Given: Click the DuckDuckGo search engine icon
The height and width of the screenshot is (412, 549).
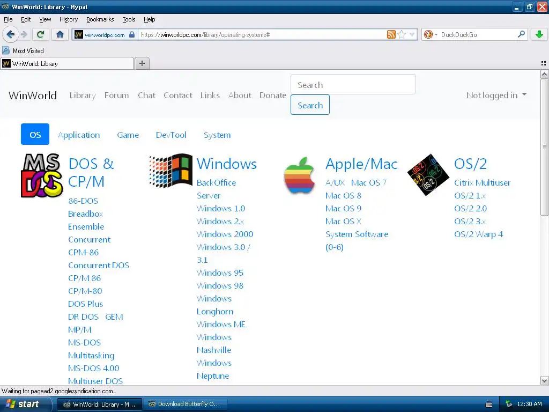Looking at the screenshot, I should tap(428, 34).
